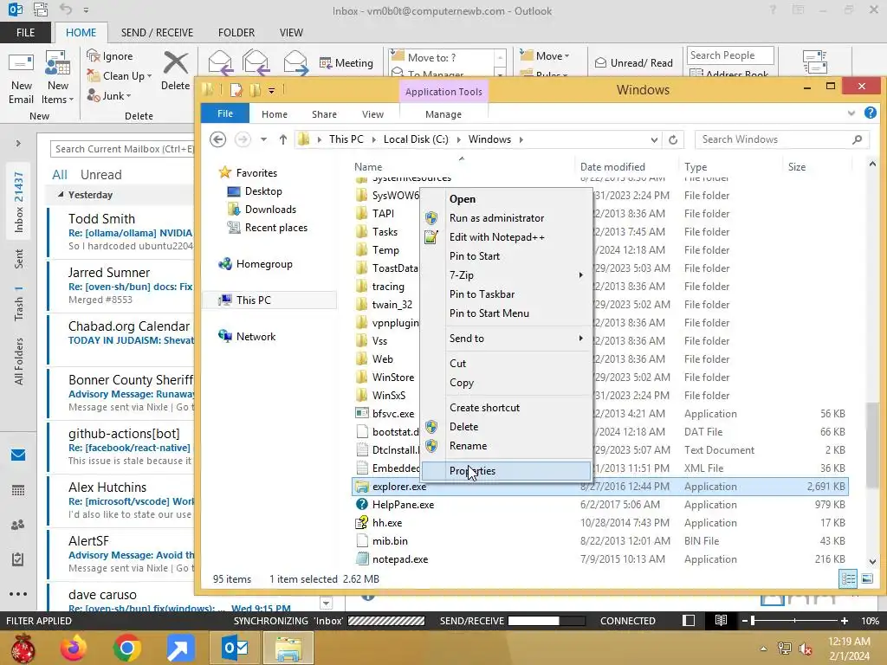The image size is (887, 665).
Task: Open Todd Smith email in list
Action: pos(120,232)
